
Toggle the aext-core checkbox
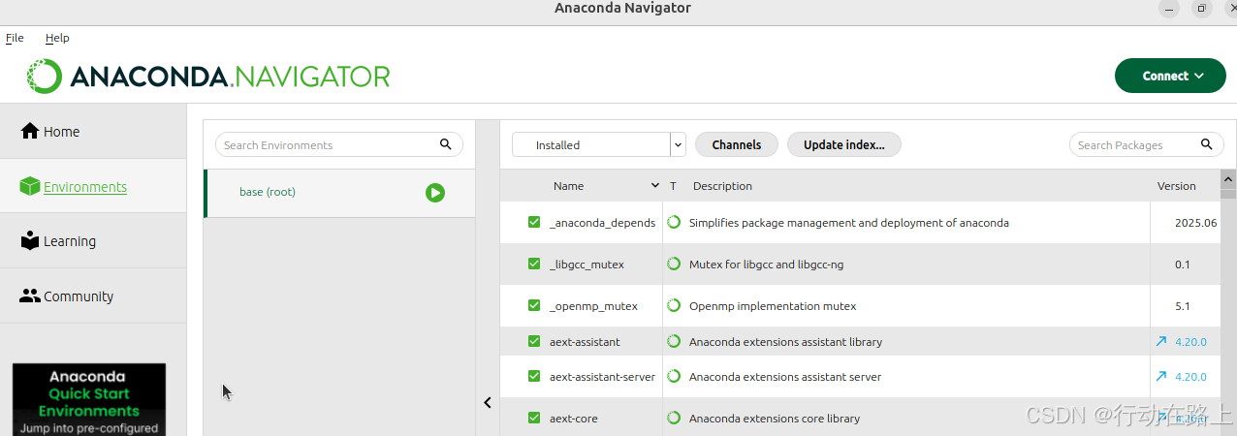coord(534,419)
